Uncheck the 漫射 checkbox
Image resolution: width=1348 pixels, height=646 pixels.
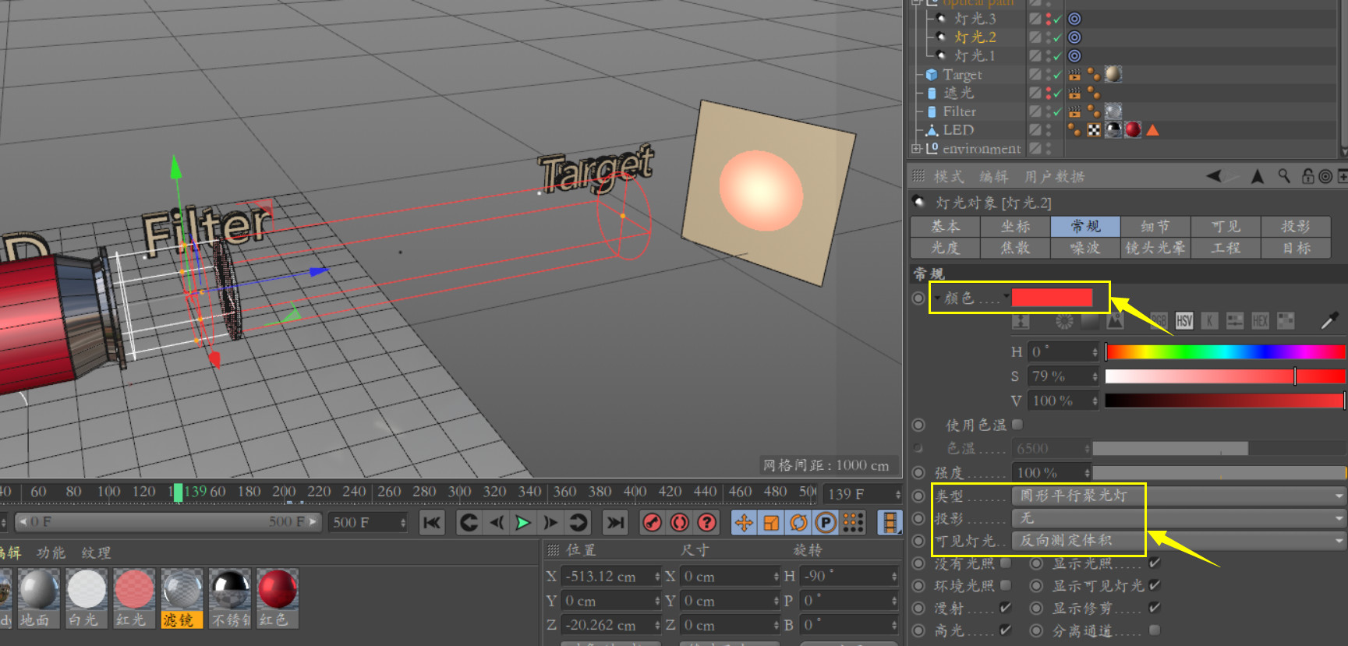[x=1006, y=608]
